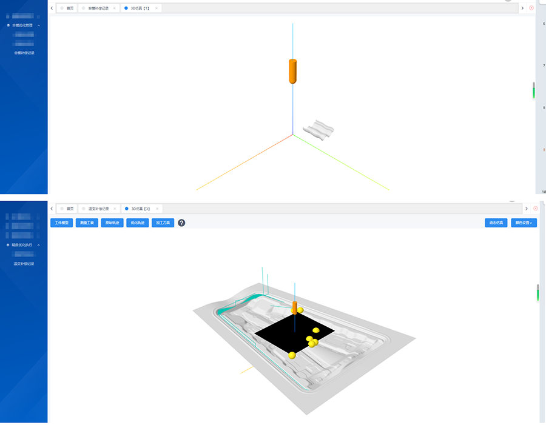The height and width of the screenshot is (425, 546).
Task: Click the 加工刀具 button
Action: [163, 223]
